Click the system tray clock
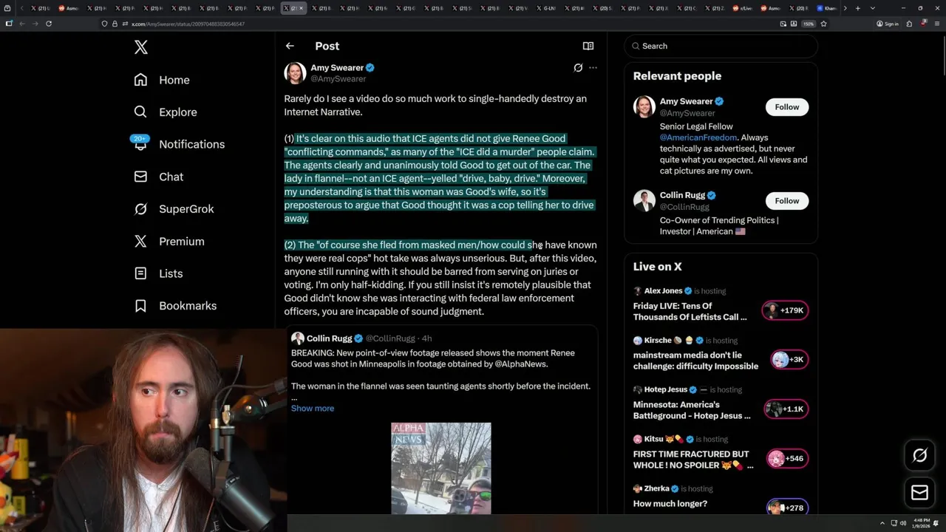The height and width of the screenshot is (532, 946). point(921,523)
